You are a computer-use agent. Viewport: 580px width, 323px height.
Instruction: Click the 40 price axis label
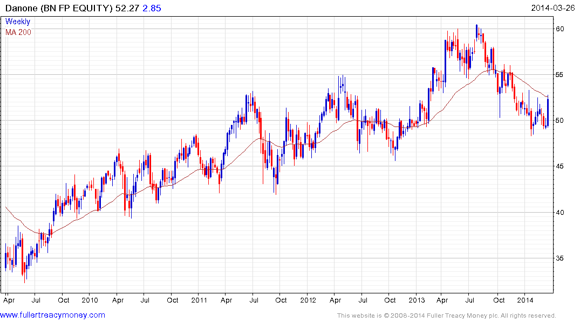559,212
